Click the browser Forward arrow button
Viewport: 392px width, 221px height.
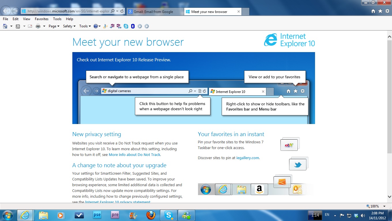click(15, 11)
